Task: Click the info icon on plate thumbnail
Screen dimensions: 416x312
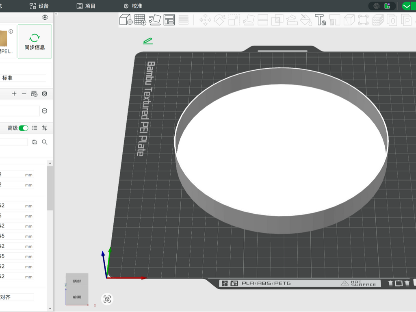Action: click(11, 31)
